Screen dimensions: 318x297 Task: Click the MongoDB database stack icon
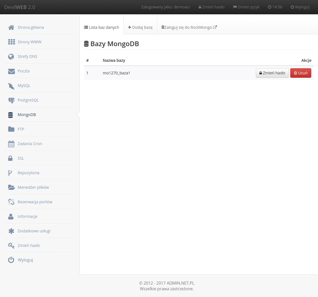[x=11, y=114]
